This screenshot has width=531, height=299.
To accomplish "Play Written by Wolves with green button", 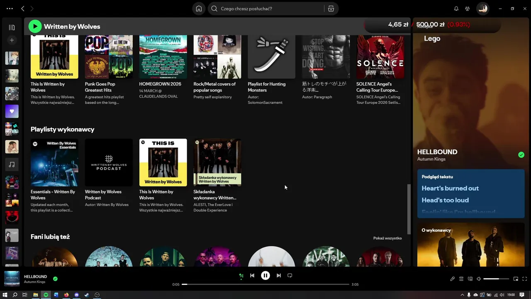I will [x=35, y=27].
